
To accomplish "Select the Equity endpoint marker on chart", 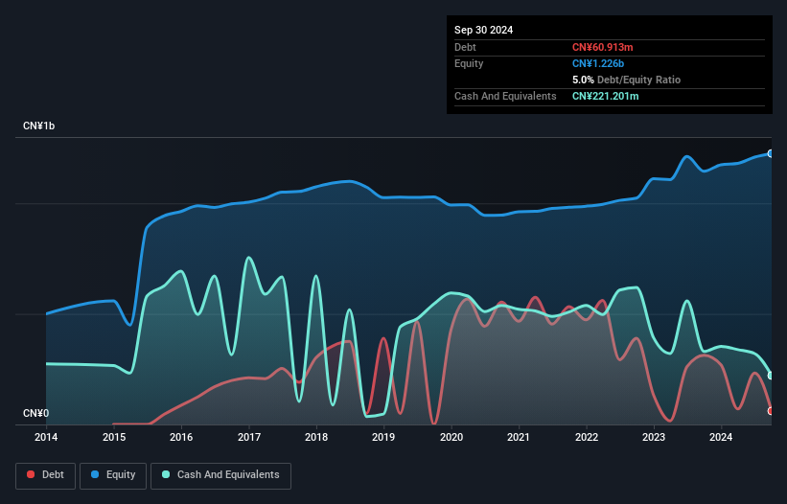I will (771, 153).
